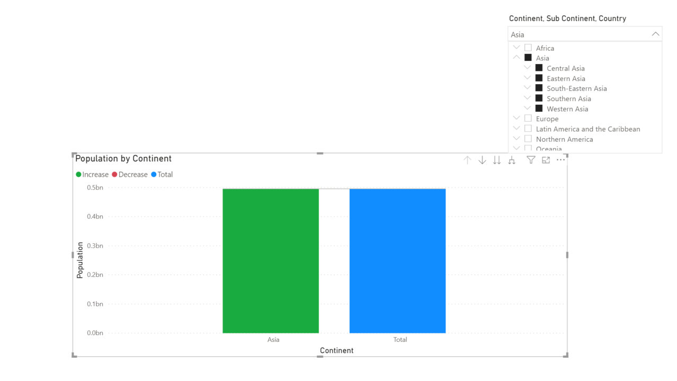Viewport: 677px width, 381px height.
Task: Uncheck the Southern Asia checkbox
Action: (x=539, y=98)
